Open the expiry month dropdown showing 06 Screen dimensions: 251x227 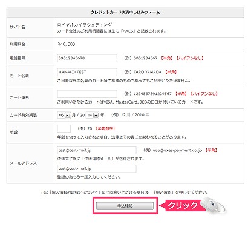64,115
